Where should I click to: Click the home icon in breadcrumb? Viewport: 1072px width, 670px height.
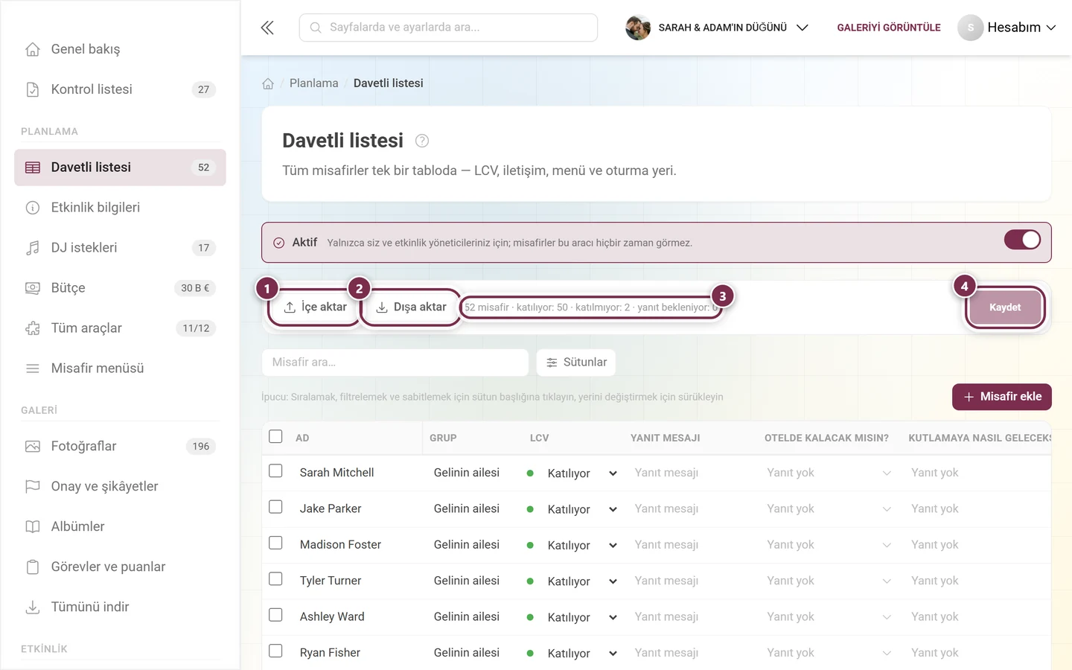click(268, 83)
